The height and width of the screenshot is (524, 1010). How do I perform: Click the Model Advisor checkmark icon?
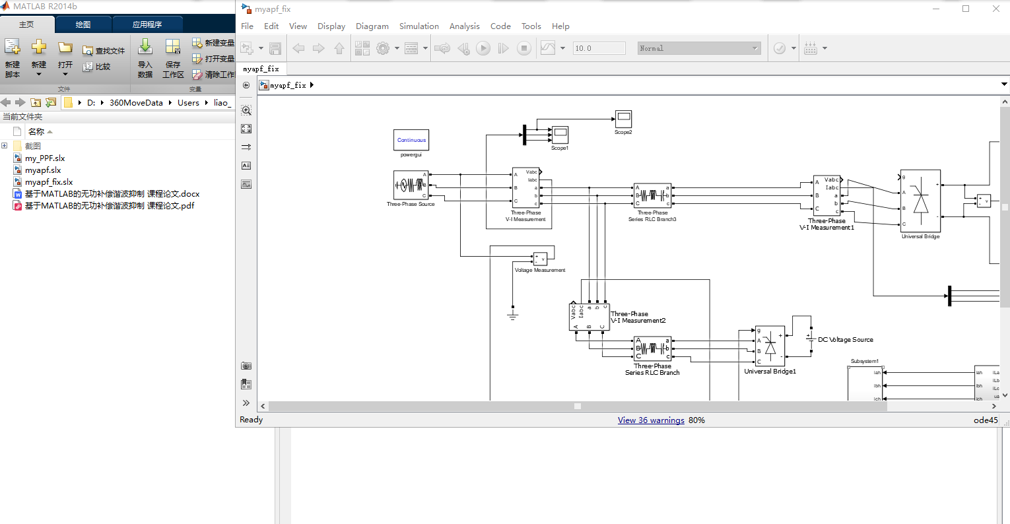(x=780, y=48)
